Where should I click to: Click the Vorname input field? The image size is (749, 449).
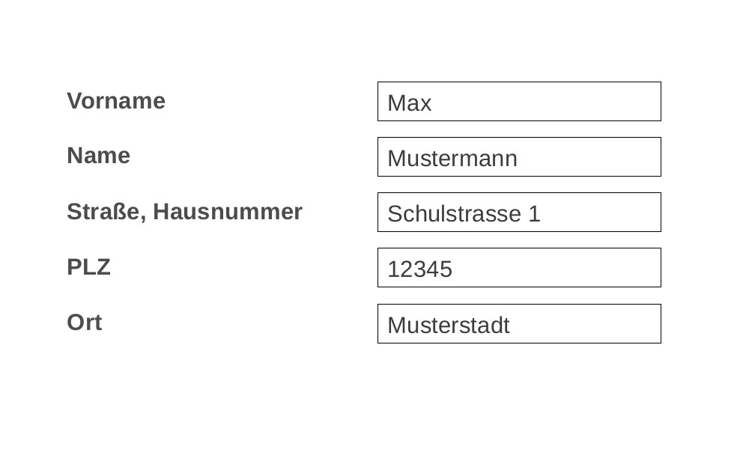pos(519,101)
